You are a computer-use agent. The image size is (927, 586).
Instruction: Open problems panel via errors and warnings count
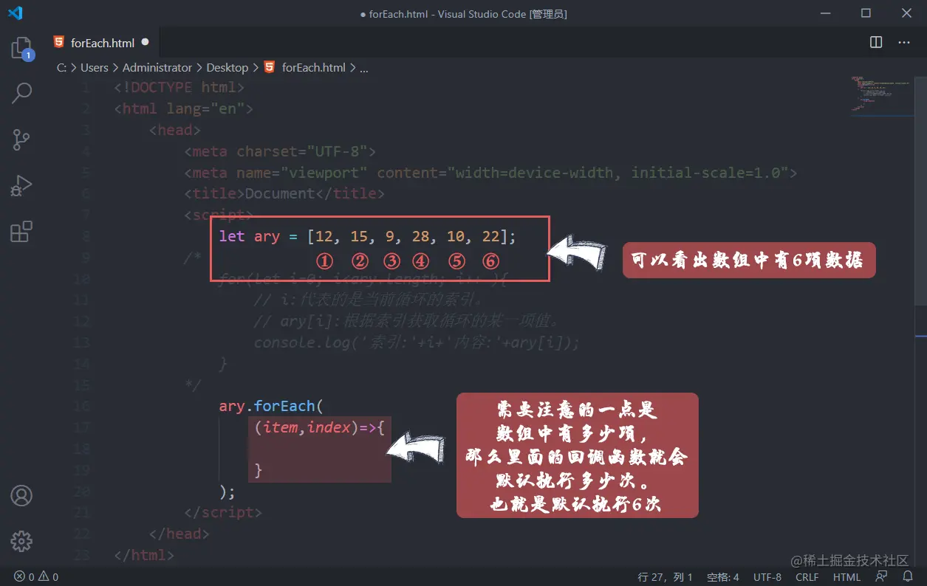pos(36,576)
